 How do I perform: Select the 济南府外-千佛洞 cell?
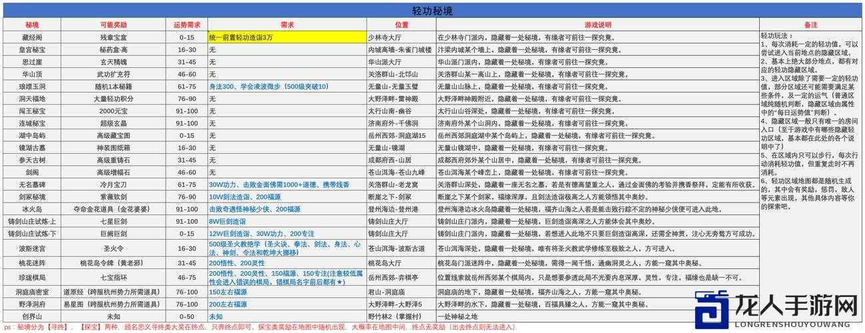402,123
